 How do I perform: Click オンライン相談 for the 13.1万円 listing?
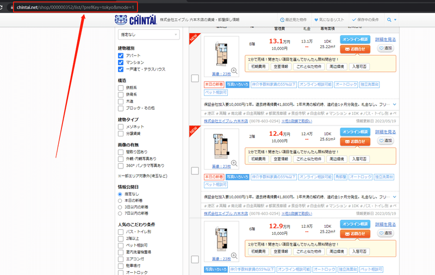coord(355,39)
